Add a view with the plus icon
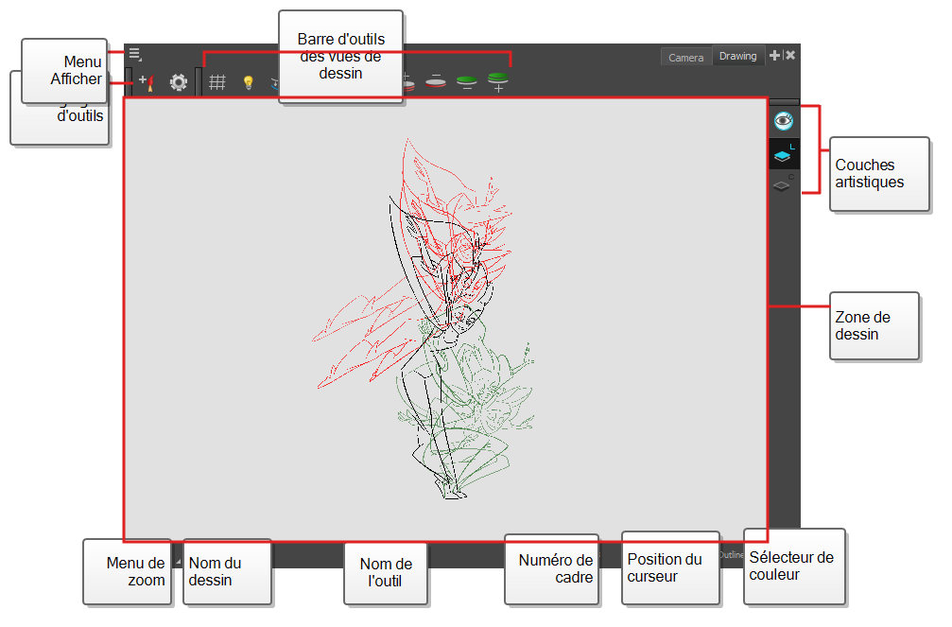 pyautogui.click(x=774, y=55)
